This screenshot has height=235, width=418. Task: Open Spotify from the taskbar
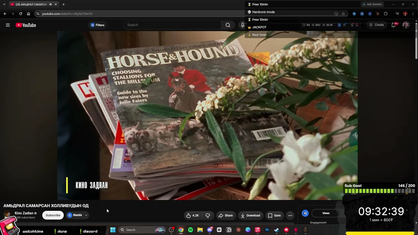(190, 230)
